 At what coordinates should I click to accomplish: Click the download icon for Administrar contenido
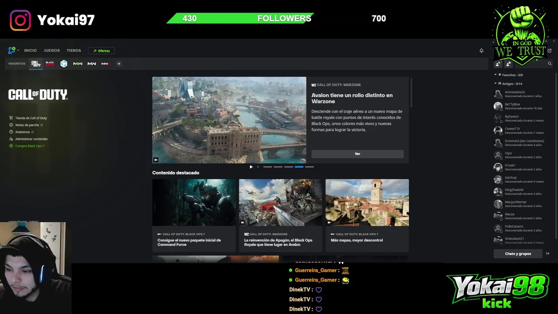point(11,139)
